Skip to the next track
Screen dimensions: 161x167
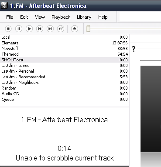click(x=50, y=29)
